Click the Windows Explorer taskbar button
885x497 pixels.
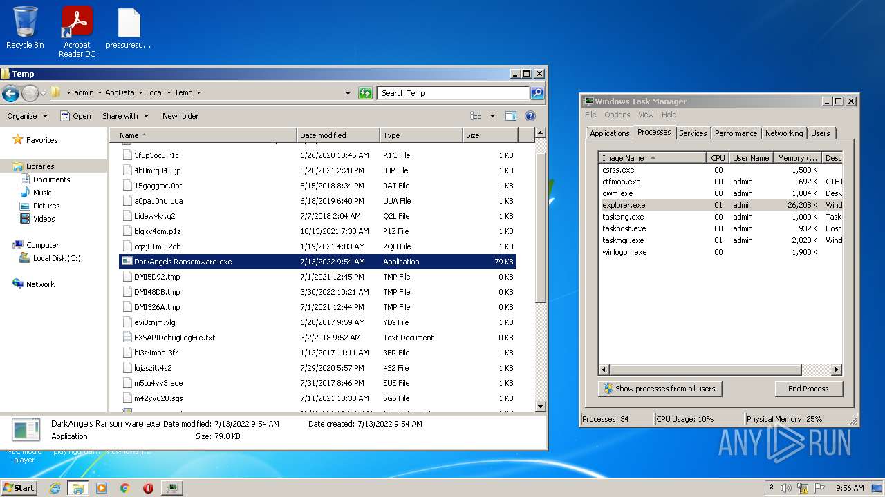[77, 488]
